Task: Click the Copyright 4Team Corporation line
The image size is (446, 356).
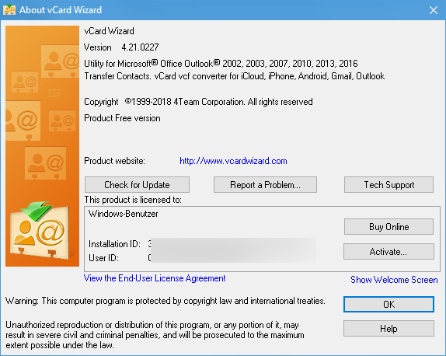Action: tap(198, 102)
